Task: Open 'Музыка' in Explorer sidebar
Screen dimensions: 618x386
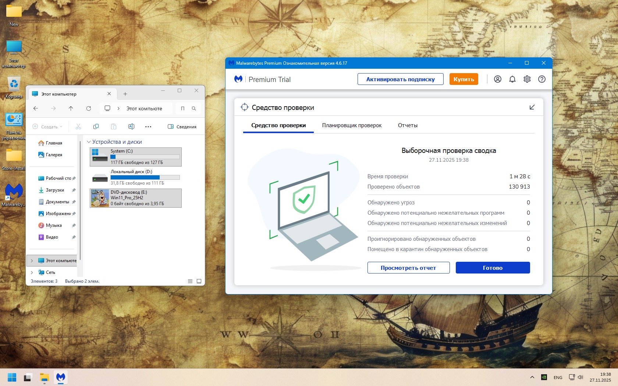Action: click(x=51, y=225)
